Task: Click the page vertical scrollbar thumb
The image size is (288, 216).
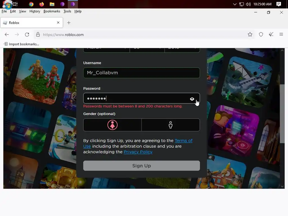Action: tap(282, 114)
